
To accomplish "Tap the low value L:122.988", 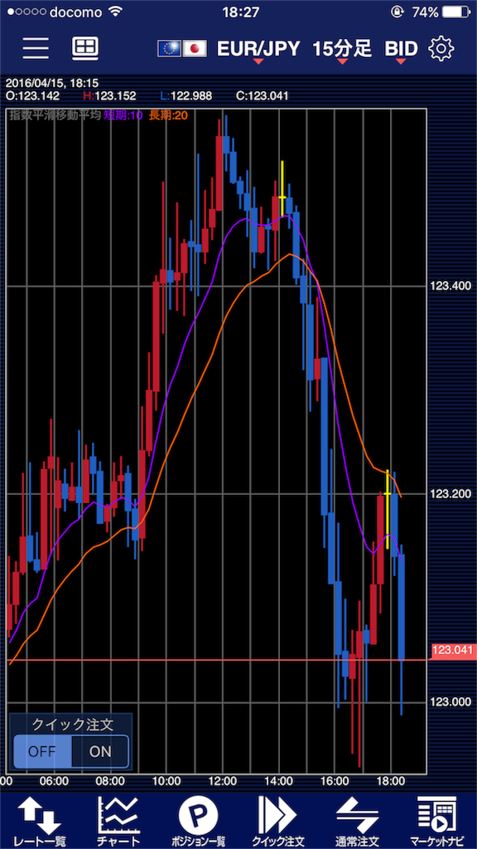I will 186,96.
